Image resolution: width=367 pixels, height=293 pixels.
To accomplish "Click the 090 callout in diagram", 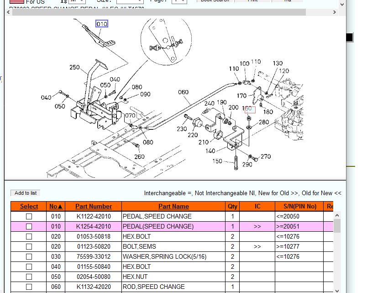I will tap(145, 94).
